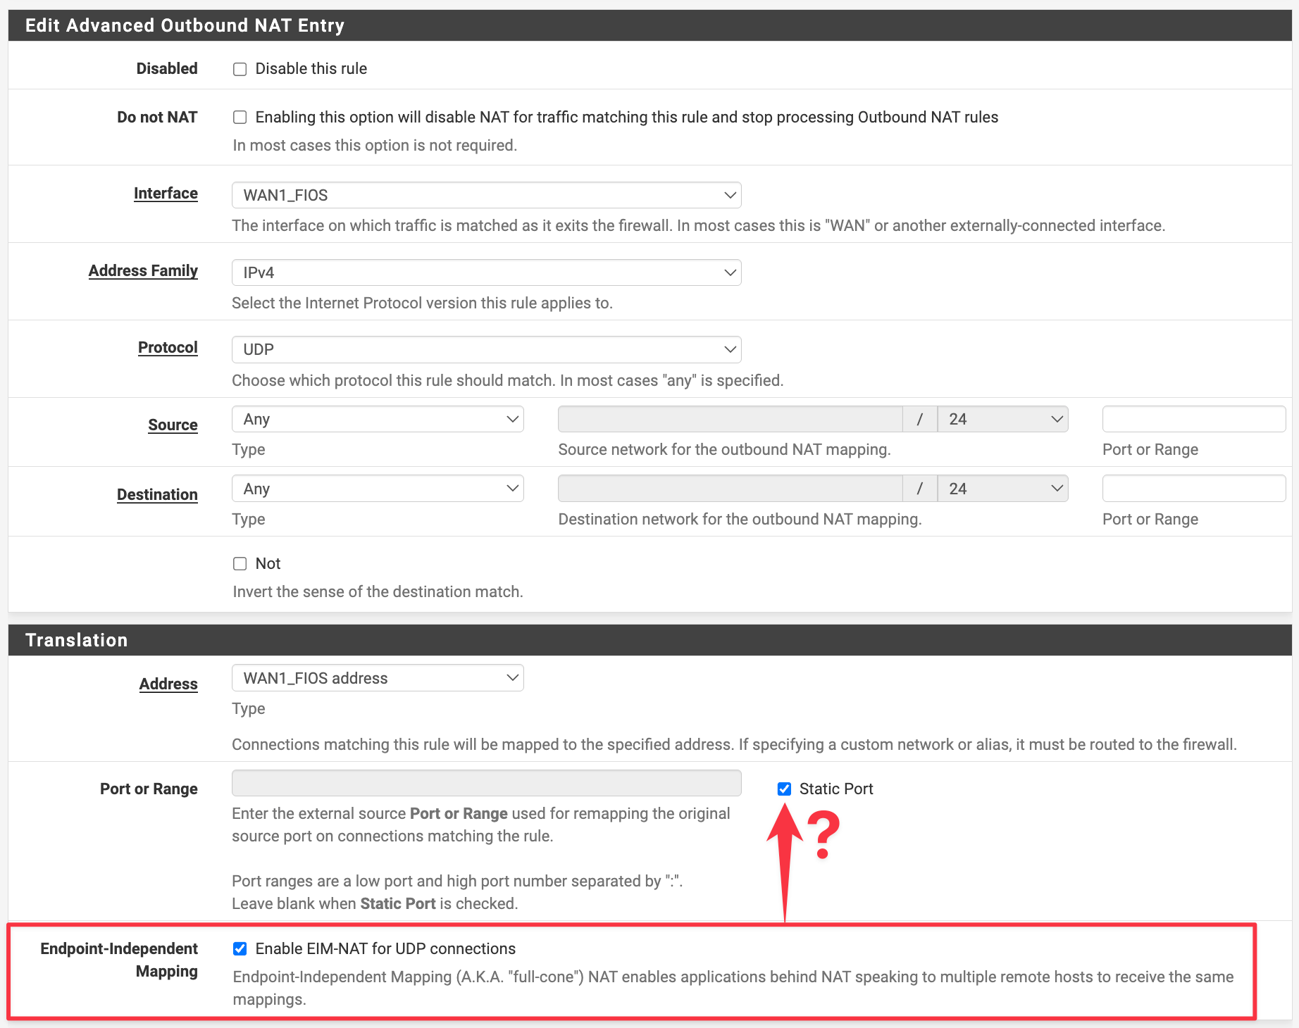Open the Translation Address dropdown
This screenshot has height=1028, width=1299.
tap(378, 678)
